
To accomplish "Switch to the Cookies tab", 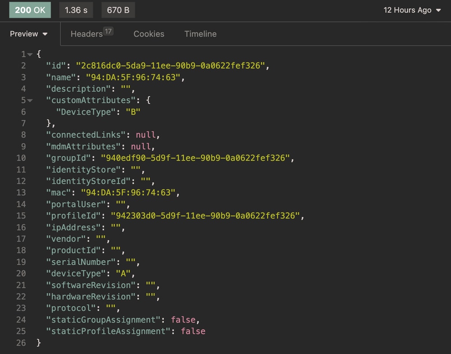I will (x=149, y=34).
